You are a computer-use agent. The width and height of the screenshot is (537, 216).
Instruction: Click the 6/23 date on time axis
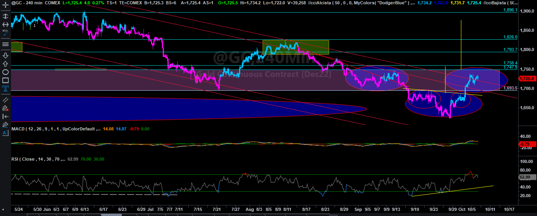point(123,209)
